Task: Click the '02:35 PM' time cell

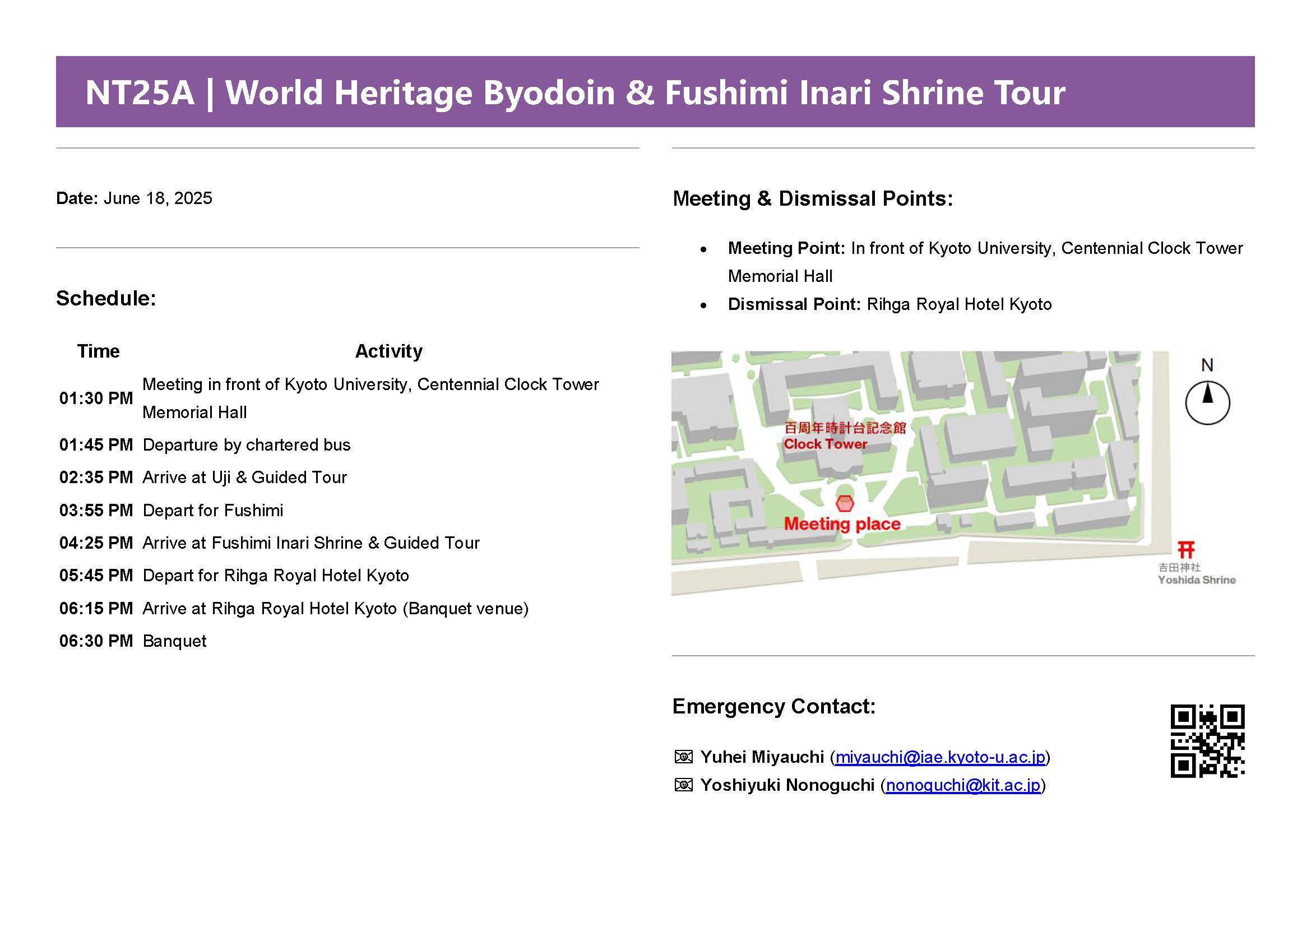Action: tap(96, 477)
